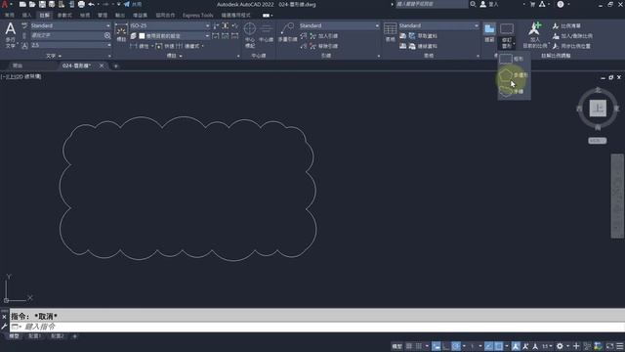Click the Share paper-plane icon
The height and width of the screenshot is (352, 625).
tap(127, 4)
